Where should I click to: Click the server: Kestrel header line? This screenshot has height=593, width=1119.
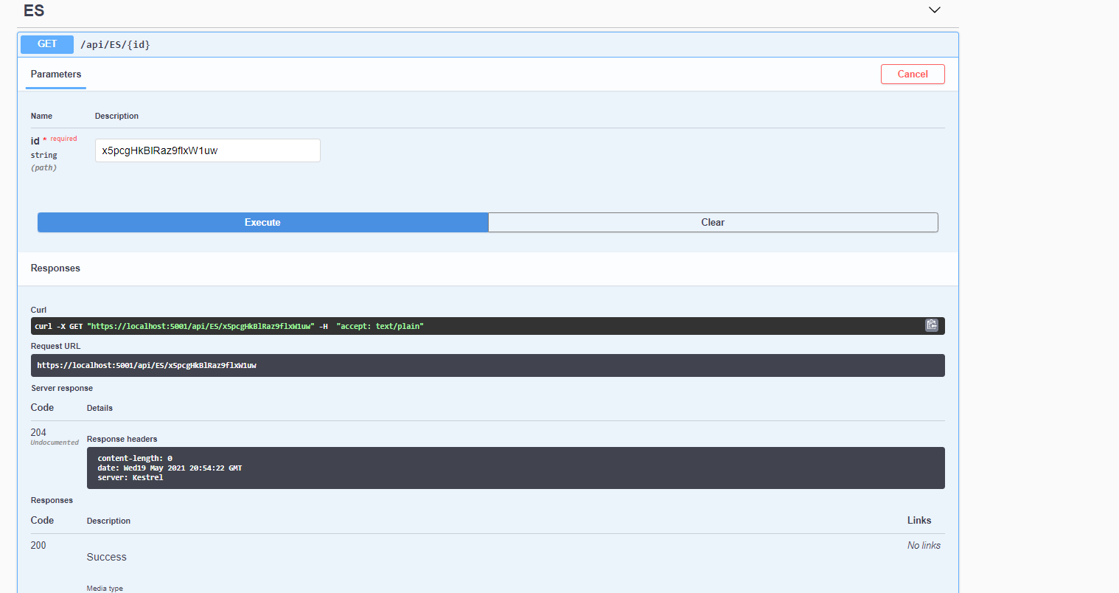point(130,478)
